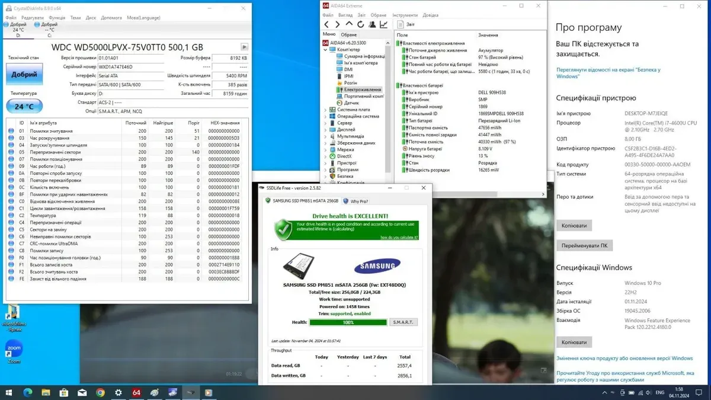711x400 pixels.
Task: Click the AIDA64 taskbar icon
Action: click(136, 392)
